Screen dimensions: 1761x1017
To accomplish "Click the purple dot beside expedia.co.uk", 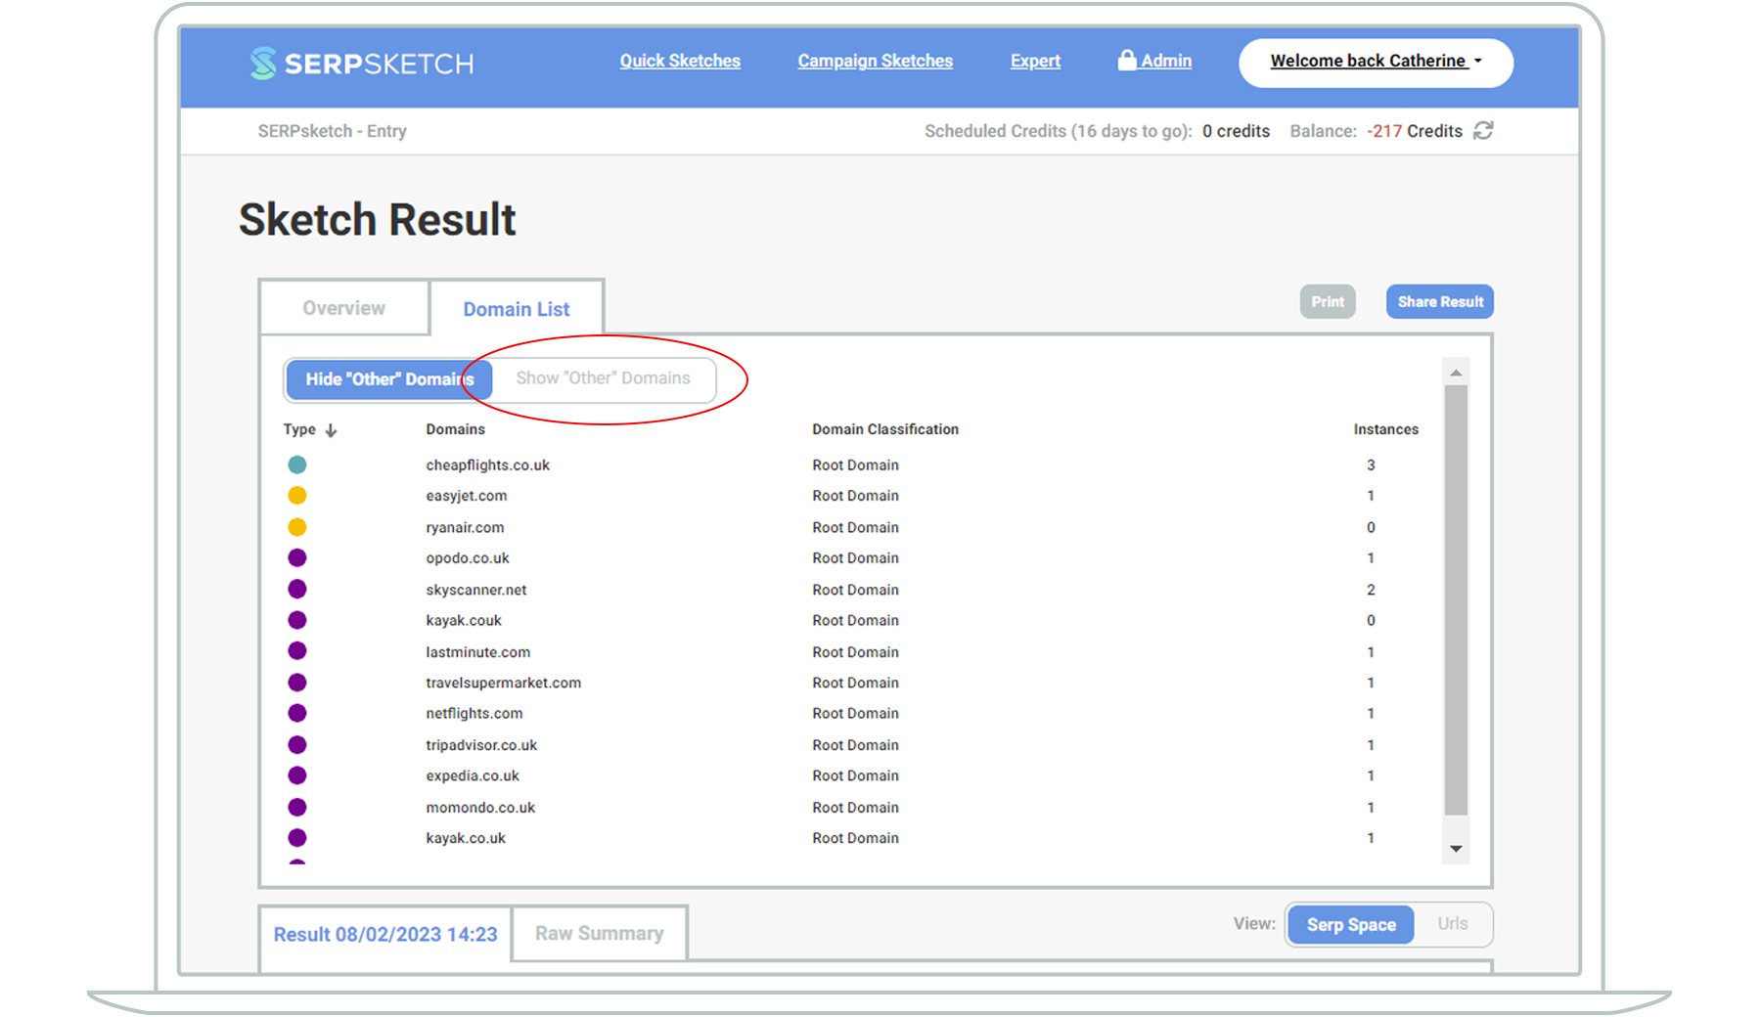I will click(x=297, y=775).
